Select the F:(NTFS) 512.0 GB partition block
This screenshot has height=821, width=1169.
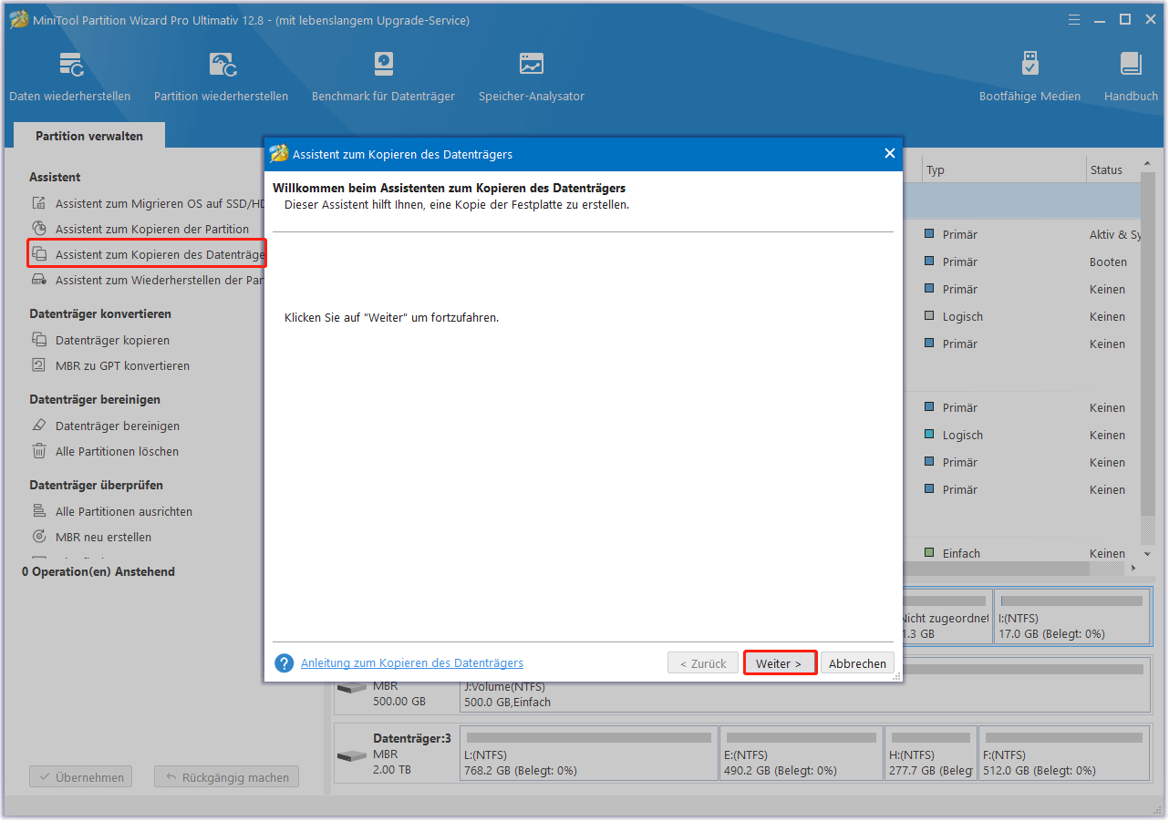[x=1064, y=754]
